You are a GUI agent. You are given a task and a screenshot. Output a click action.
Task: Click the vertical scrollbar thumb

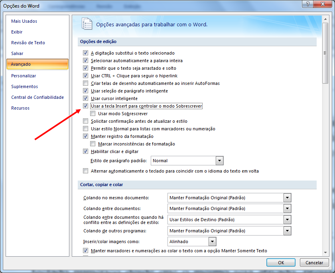coord(325,53)
